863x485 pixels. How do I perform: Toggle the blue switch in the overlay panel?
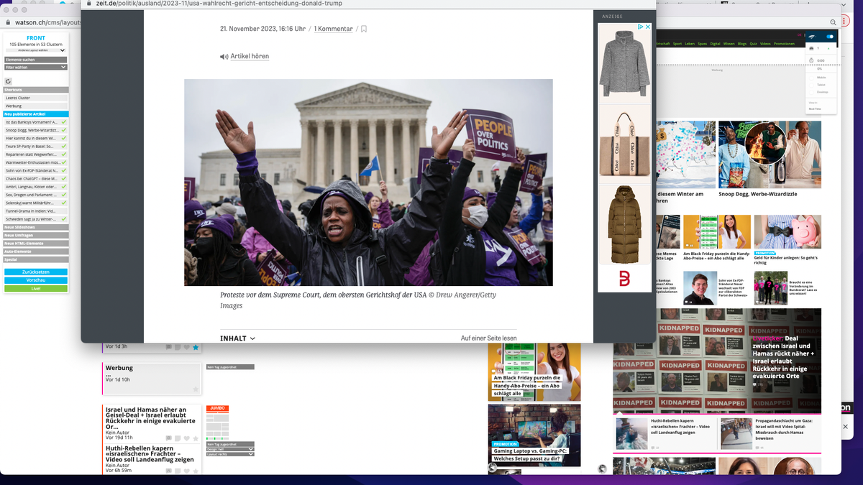pyautogui.click(x=829, y=36)
